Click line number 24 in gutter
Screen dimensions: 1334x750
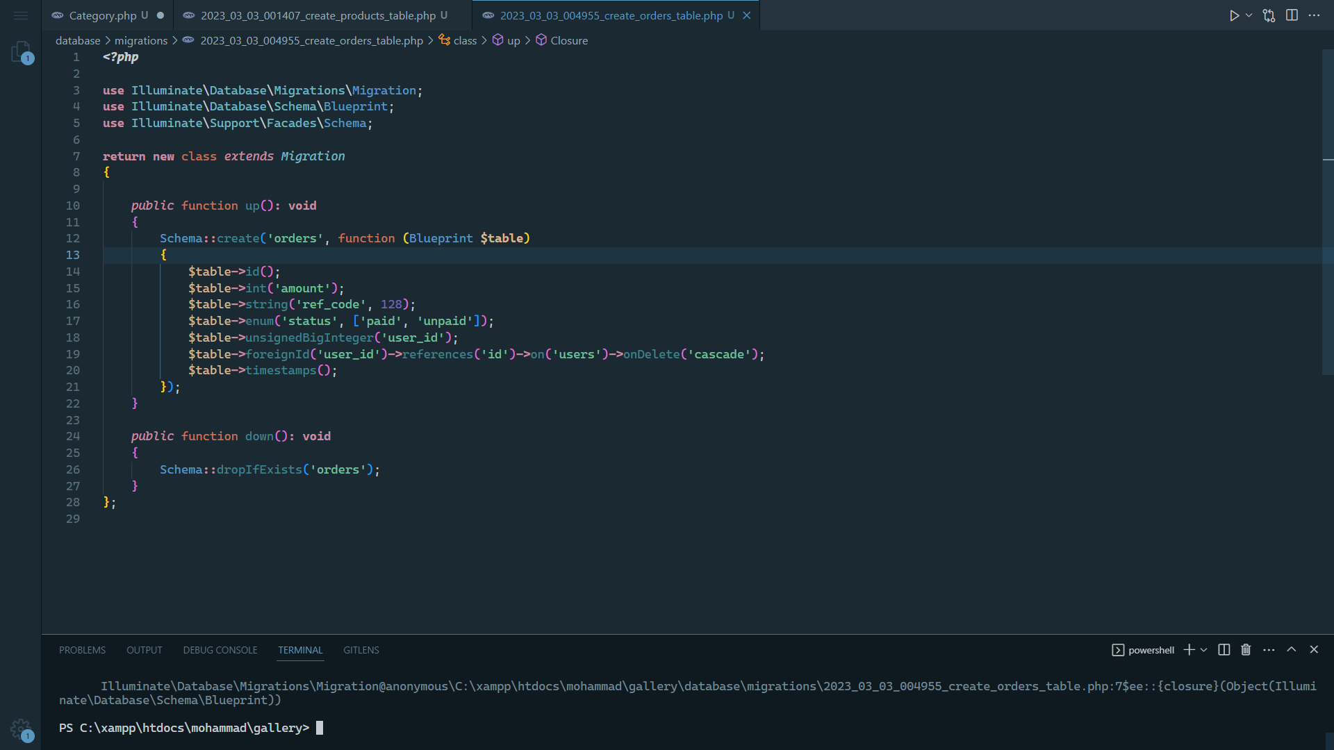73,436
